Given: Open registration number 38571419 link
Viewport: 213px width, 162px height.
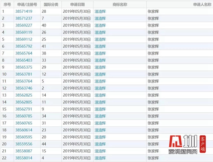Looking at the screenshot, I should tap(24, 11).
